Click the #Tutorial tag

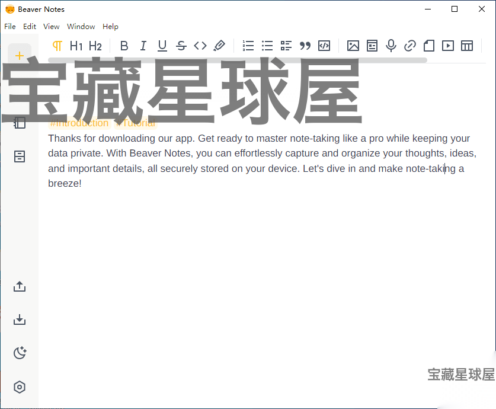tap(135, 123)
